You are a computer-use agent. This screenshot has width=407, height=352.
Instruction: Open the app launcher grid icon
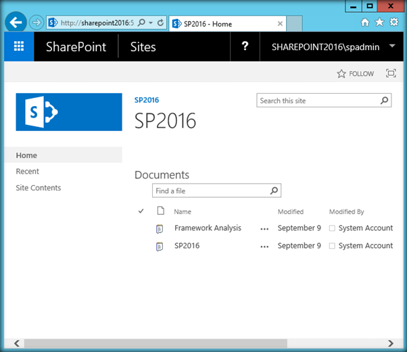(x=19, y=47)
